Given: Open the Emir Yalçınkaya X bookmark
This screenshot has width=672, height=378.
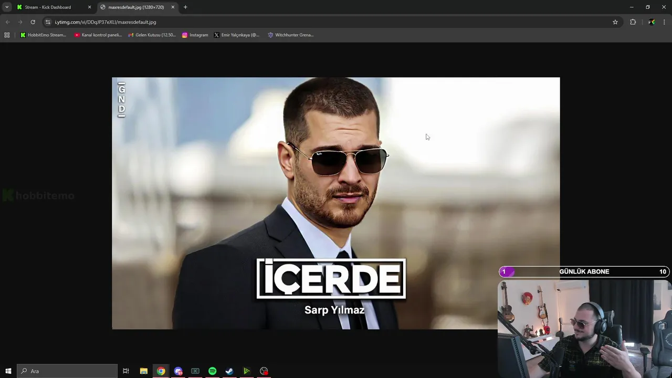Looking at the screenshot, I should pyautogui.click(x=237, y=35).
